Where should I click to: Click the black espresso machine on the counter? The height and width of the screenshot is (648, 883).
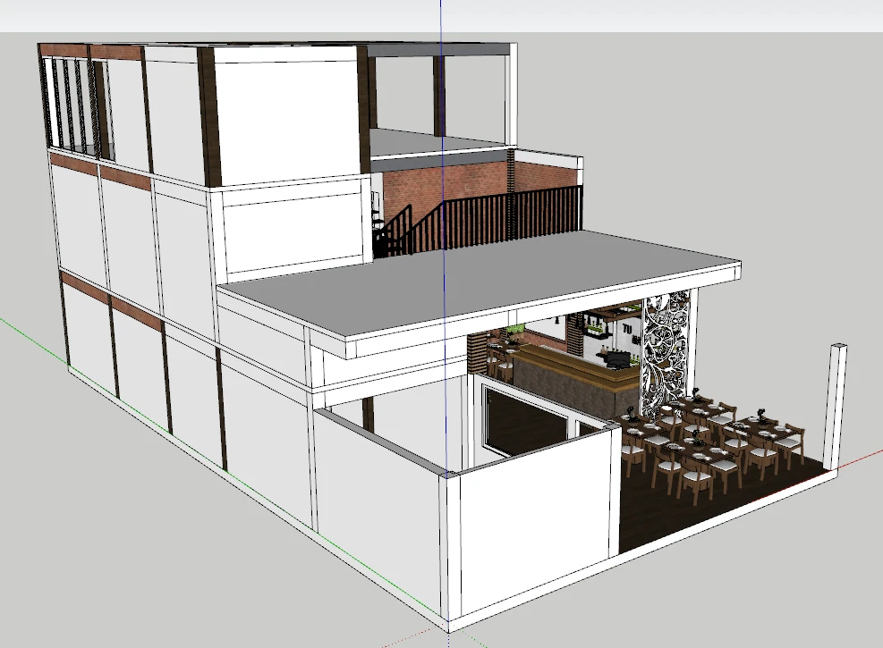click(x=616, y=360)
